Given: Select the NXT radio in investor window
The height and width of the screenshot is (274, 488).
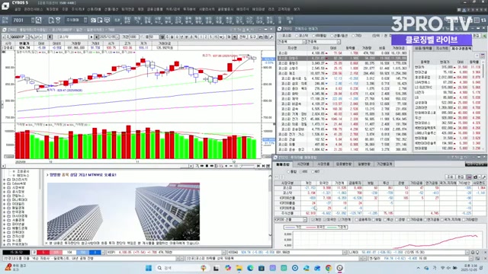Looking at the screenshot, I should (313, 171).
